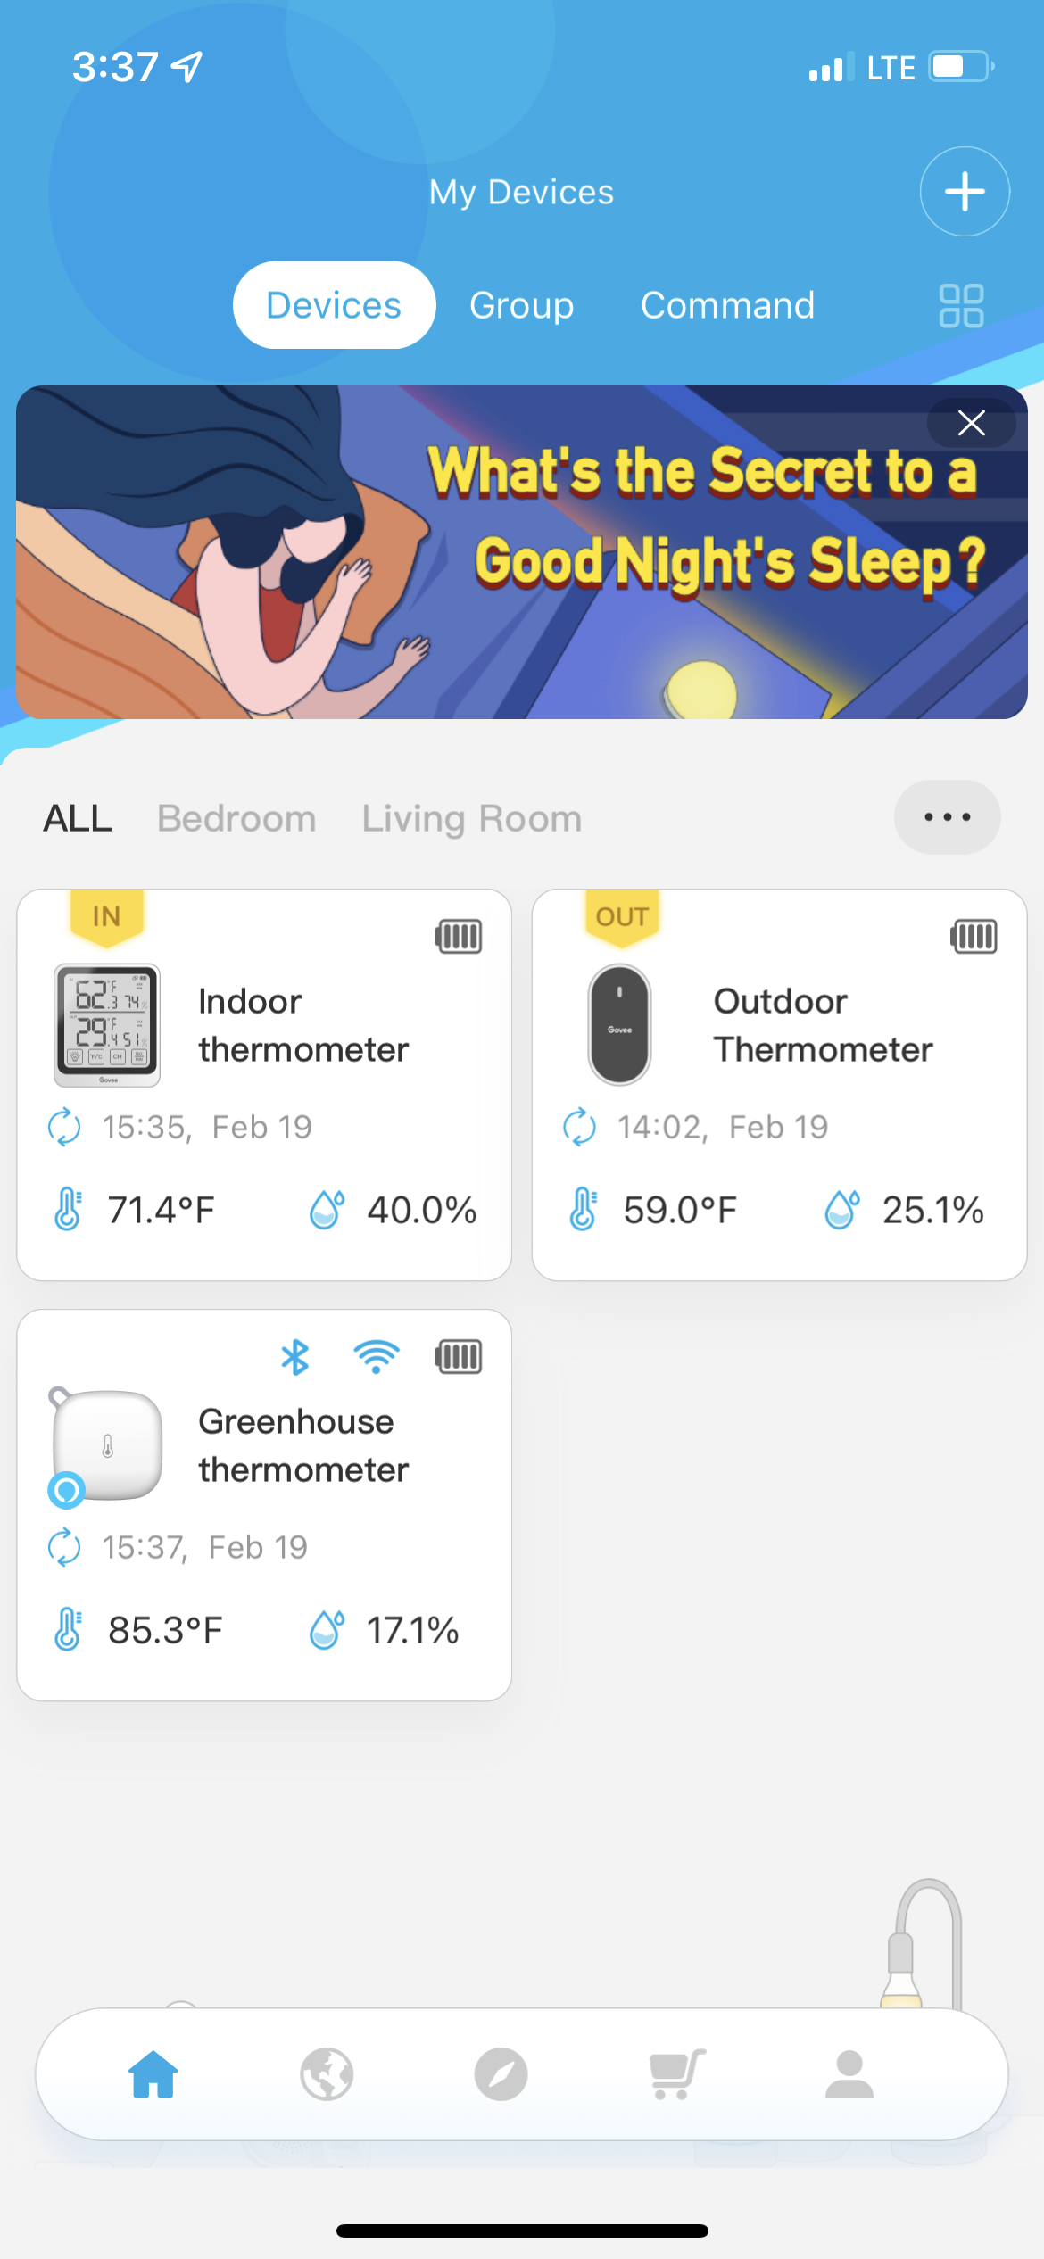This screenshot has width=1044, height=2259.
Task: Tap Greenhouse thermometer Bluetooth icon
Action: 294,1357
